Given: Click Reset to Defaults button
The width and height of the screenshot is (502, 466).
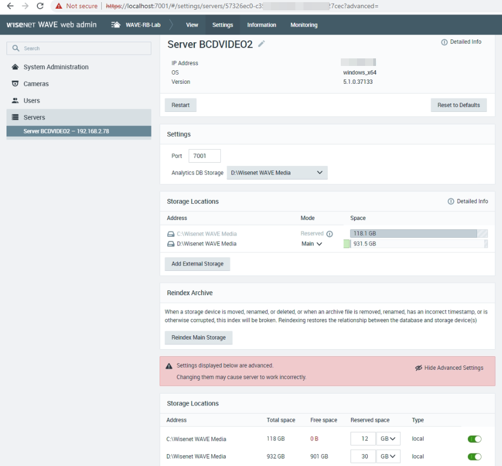Looking at the screenshot, I should 459,105.
